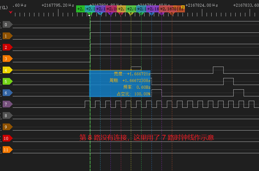Click the green cursor 1 time label

80,9
